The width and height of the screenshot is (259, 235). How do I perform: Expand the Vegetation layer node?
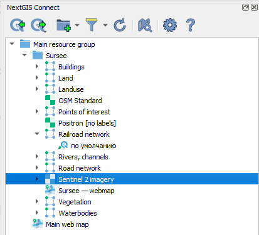point(37,201)
